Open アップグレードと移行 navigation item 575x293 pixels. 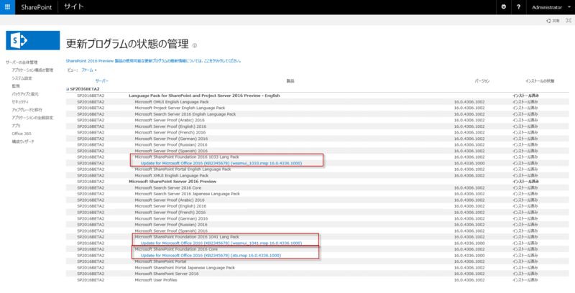click(x=27, y=110)
